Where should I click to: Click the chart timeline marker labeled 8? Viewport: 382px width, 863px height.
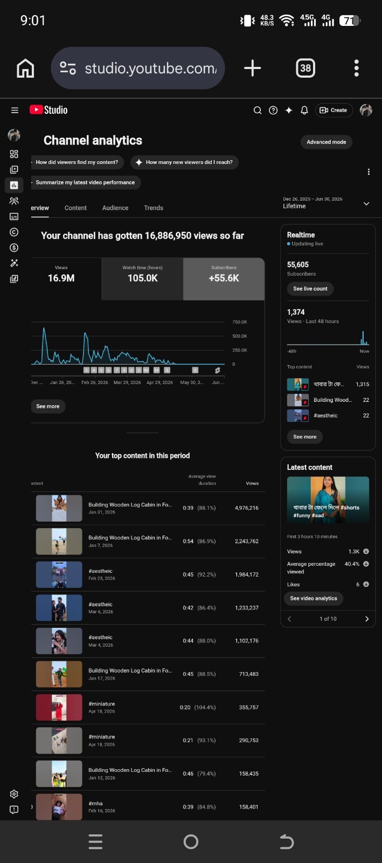coord(131,370)
